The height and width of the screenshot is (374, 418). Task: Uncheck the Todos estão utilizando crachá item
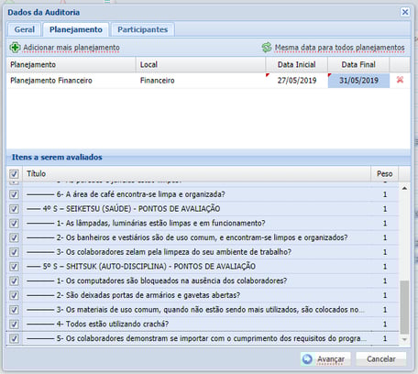pos(14,324)
